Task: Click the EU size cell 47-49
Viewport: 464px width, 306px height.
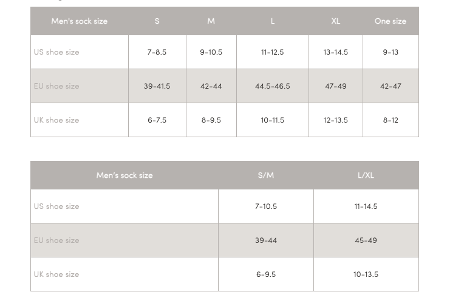Action: pyautogui.click(x=336, y=86)
